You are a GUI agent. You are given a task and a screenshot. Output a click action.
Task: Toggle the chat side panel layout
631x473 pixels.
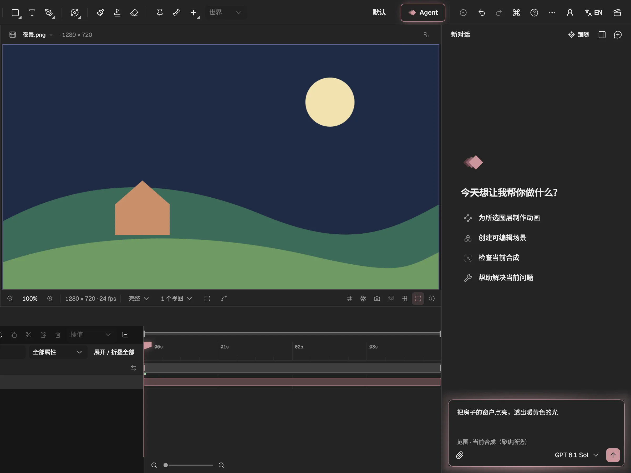click(602, 35)
